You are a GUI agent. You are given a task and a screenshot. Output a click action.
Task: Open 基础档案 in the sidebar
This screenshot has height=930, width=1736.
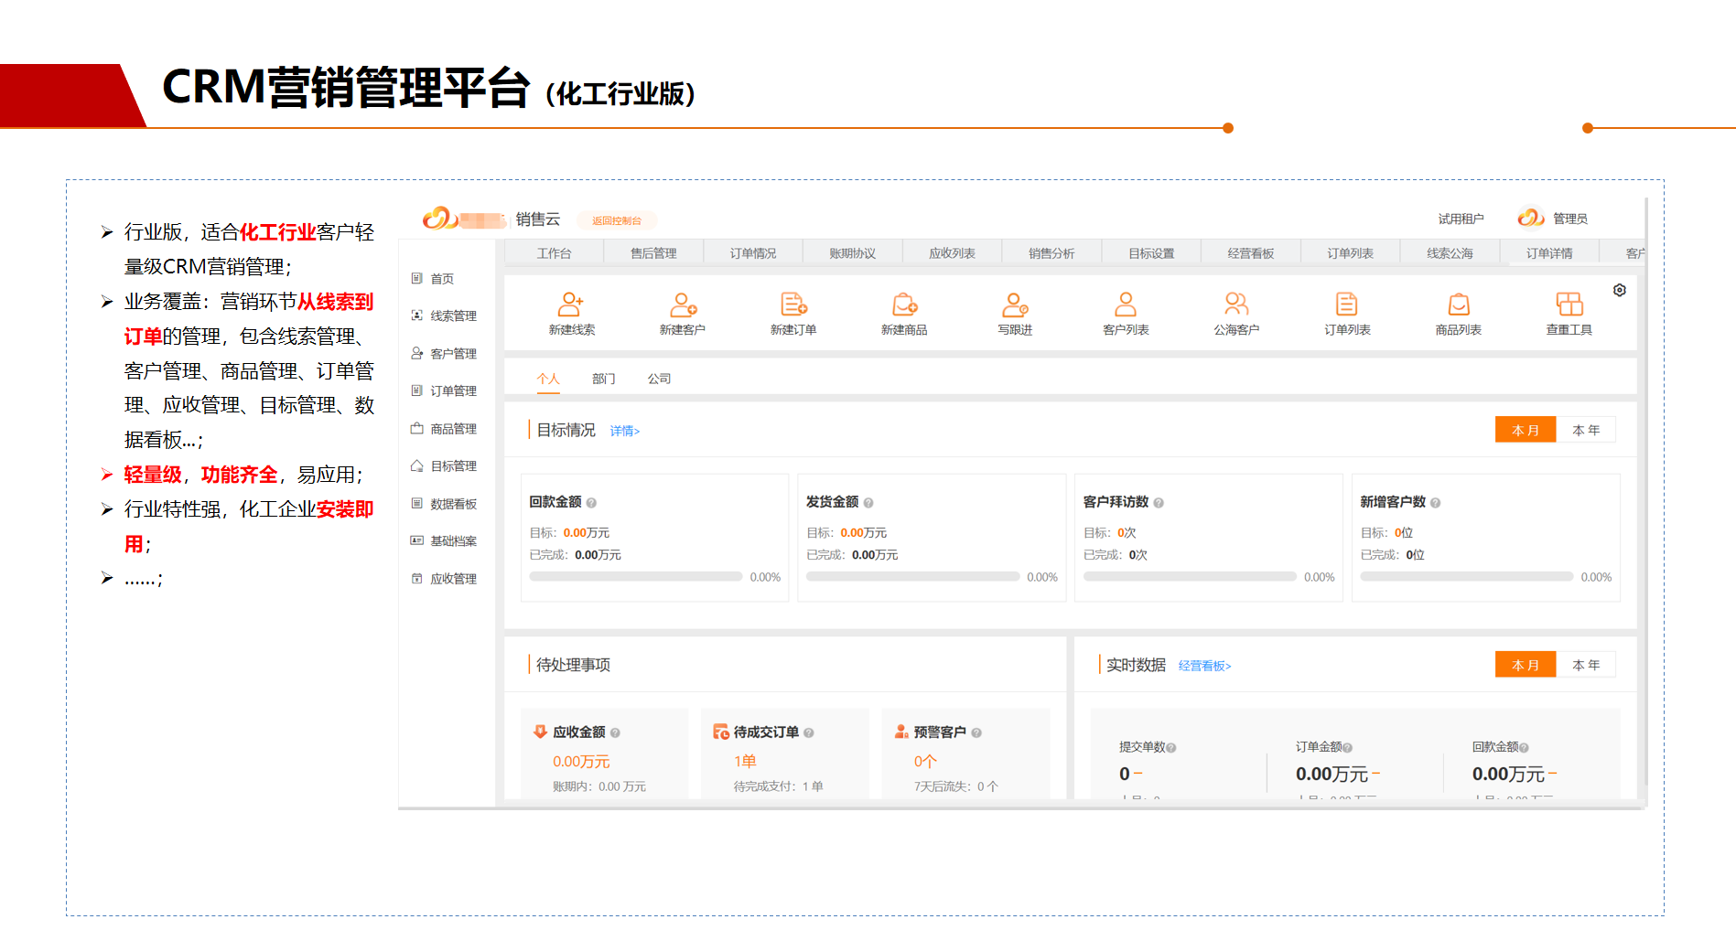coord(444,541)
